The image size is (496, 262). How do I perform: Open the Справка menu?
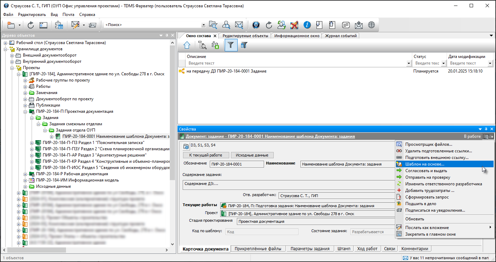87,15
